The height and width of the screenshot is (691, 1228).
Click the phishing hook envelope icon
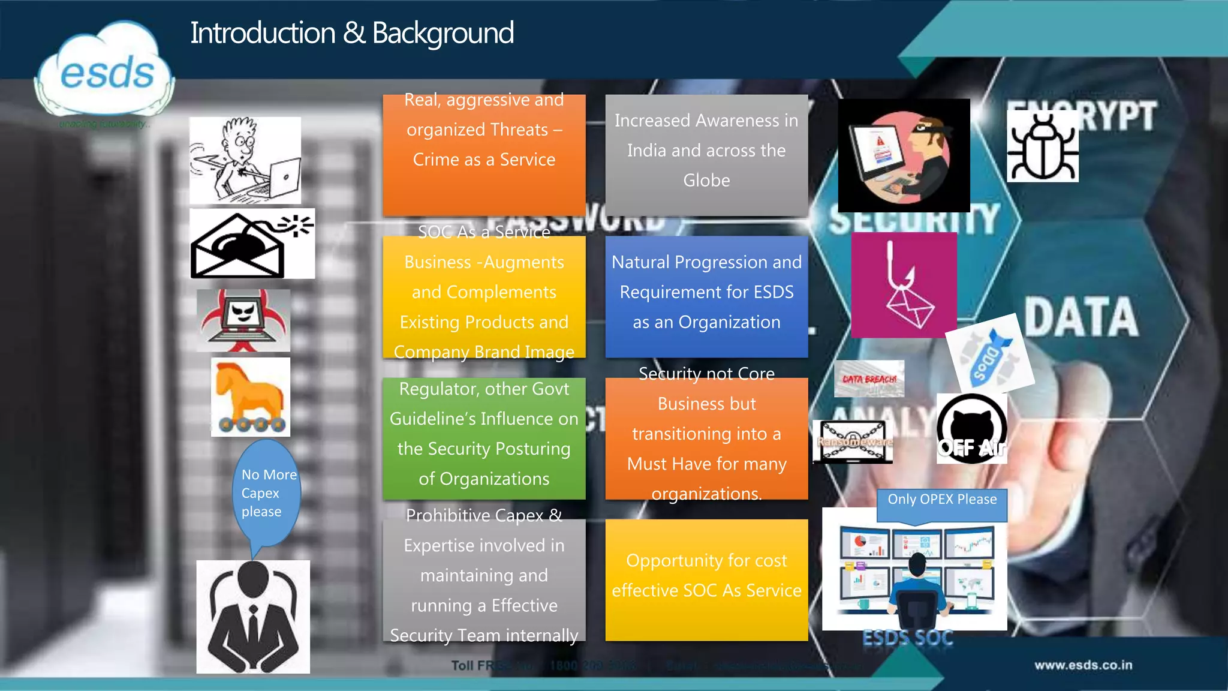[x=904, y=286]
